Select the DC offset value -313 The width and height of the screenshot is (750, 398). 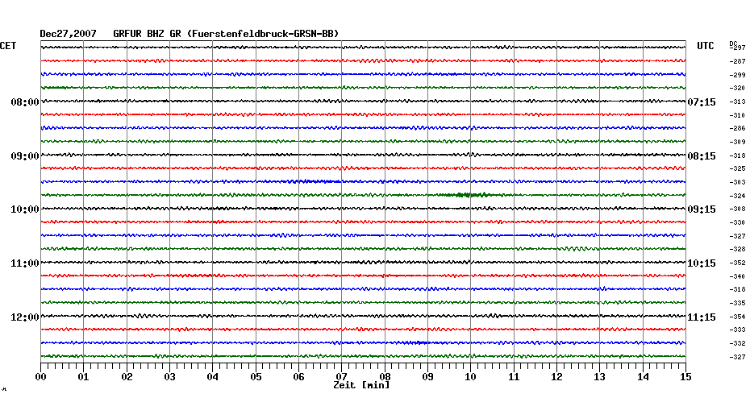(x=738, y=102)
